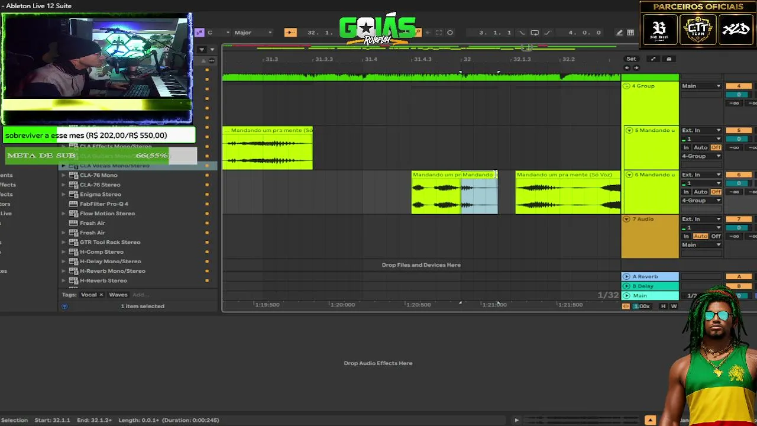
Task: Toggle H height optimize button
Action: pos(663,306)
